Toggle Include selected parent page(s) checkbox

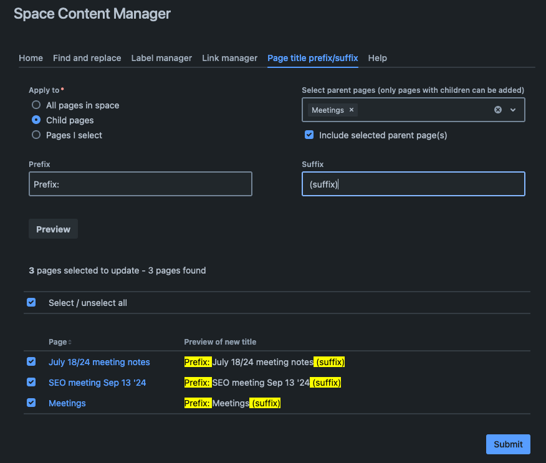(309, 135)
